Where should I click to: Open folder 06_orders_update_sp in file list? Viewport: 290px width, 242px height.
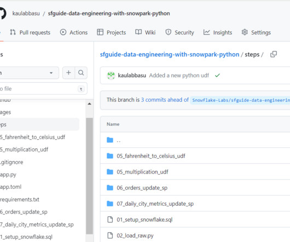(x=142, y=188)
